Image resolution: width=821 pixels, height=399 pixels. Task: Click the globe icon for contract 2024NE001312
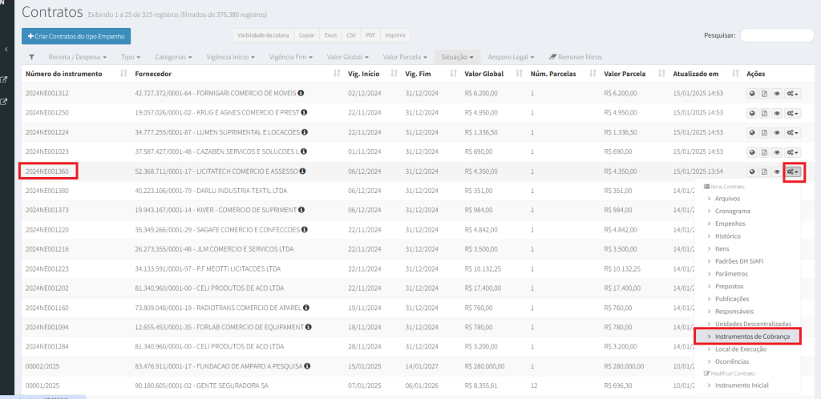tap(751, 93)
